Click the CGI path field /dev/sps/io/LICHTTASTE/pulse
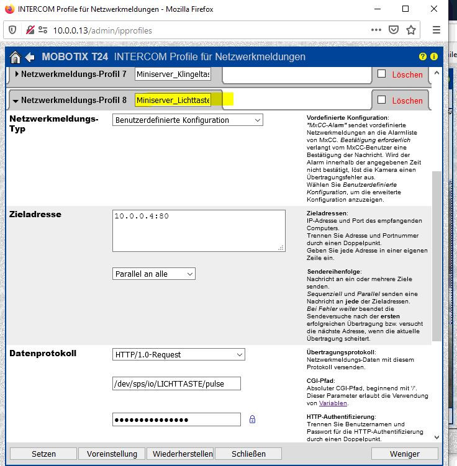 tap(176, 383)
